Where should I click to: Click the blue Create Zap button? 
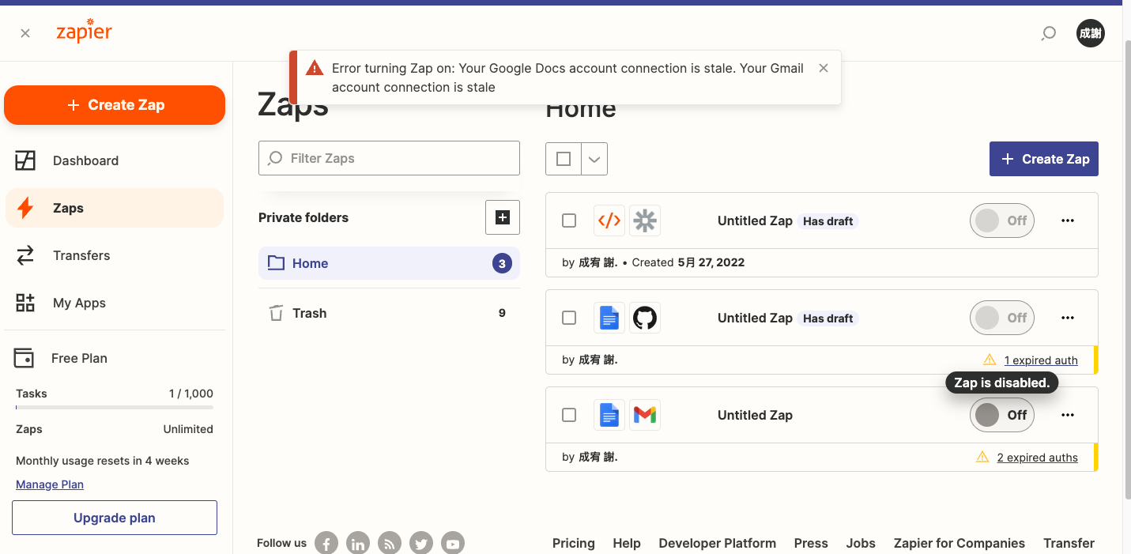click(1044, 159)
